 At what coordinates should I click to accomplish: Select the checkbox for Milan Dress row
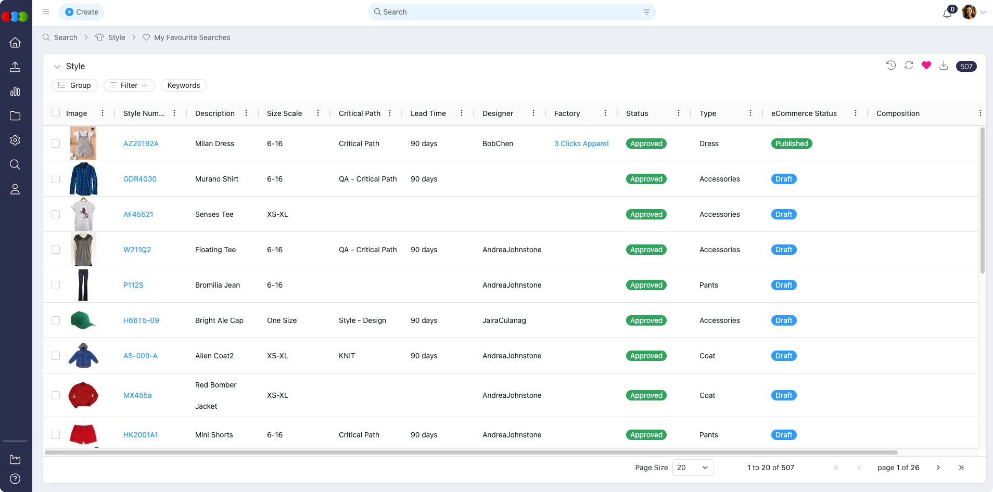[x=56, y=144]
